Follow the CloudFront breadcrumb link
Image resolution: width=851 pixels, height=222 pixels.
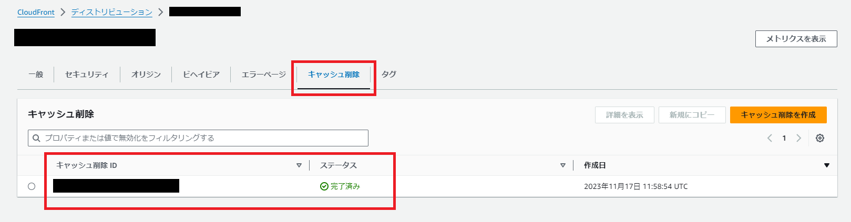(x=36, y=12)
